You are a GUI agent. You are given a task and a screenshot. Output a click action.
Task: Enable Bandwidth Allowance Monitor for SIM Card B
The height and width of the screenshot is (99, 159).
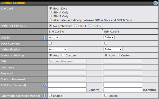[x=106, y=95]
